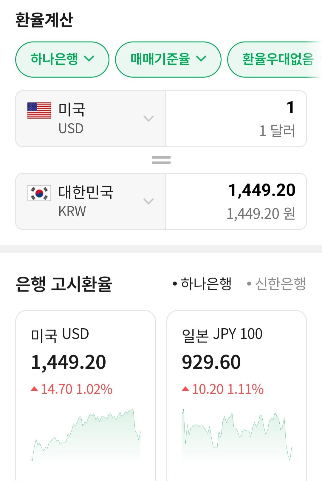Click the KRW amount field showing 1,449.20
The width and height of the screenshot is (322, 481).
click(x=236, y=201)
